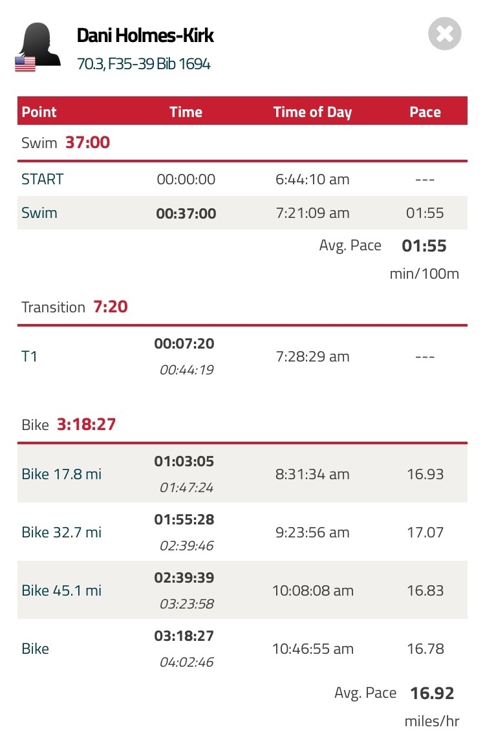
Task: Open the Bike 17.8 mi split
Action: [61, 474]
